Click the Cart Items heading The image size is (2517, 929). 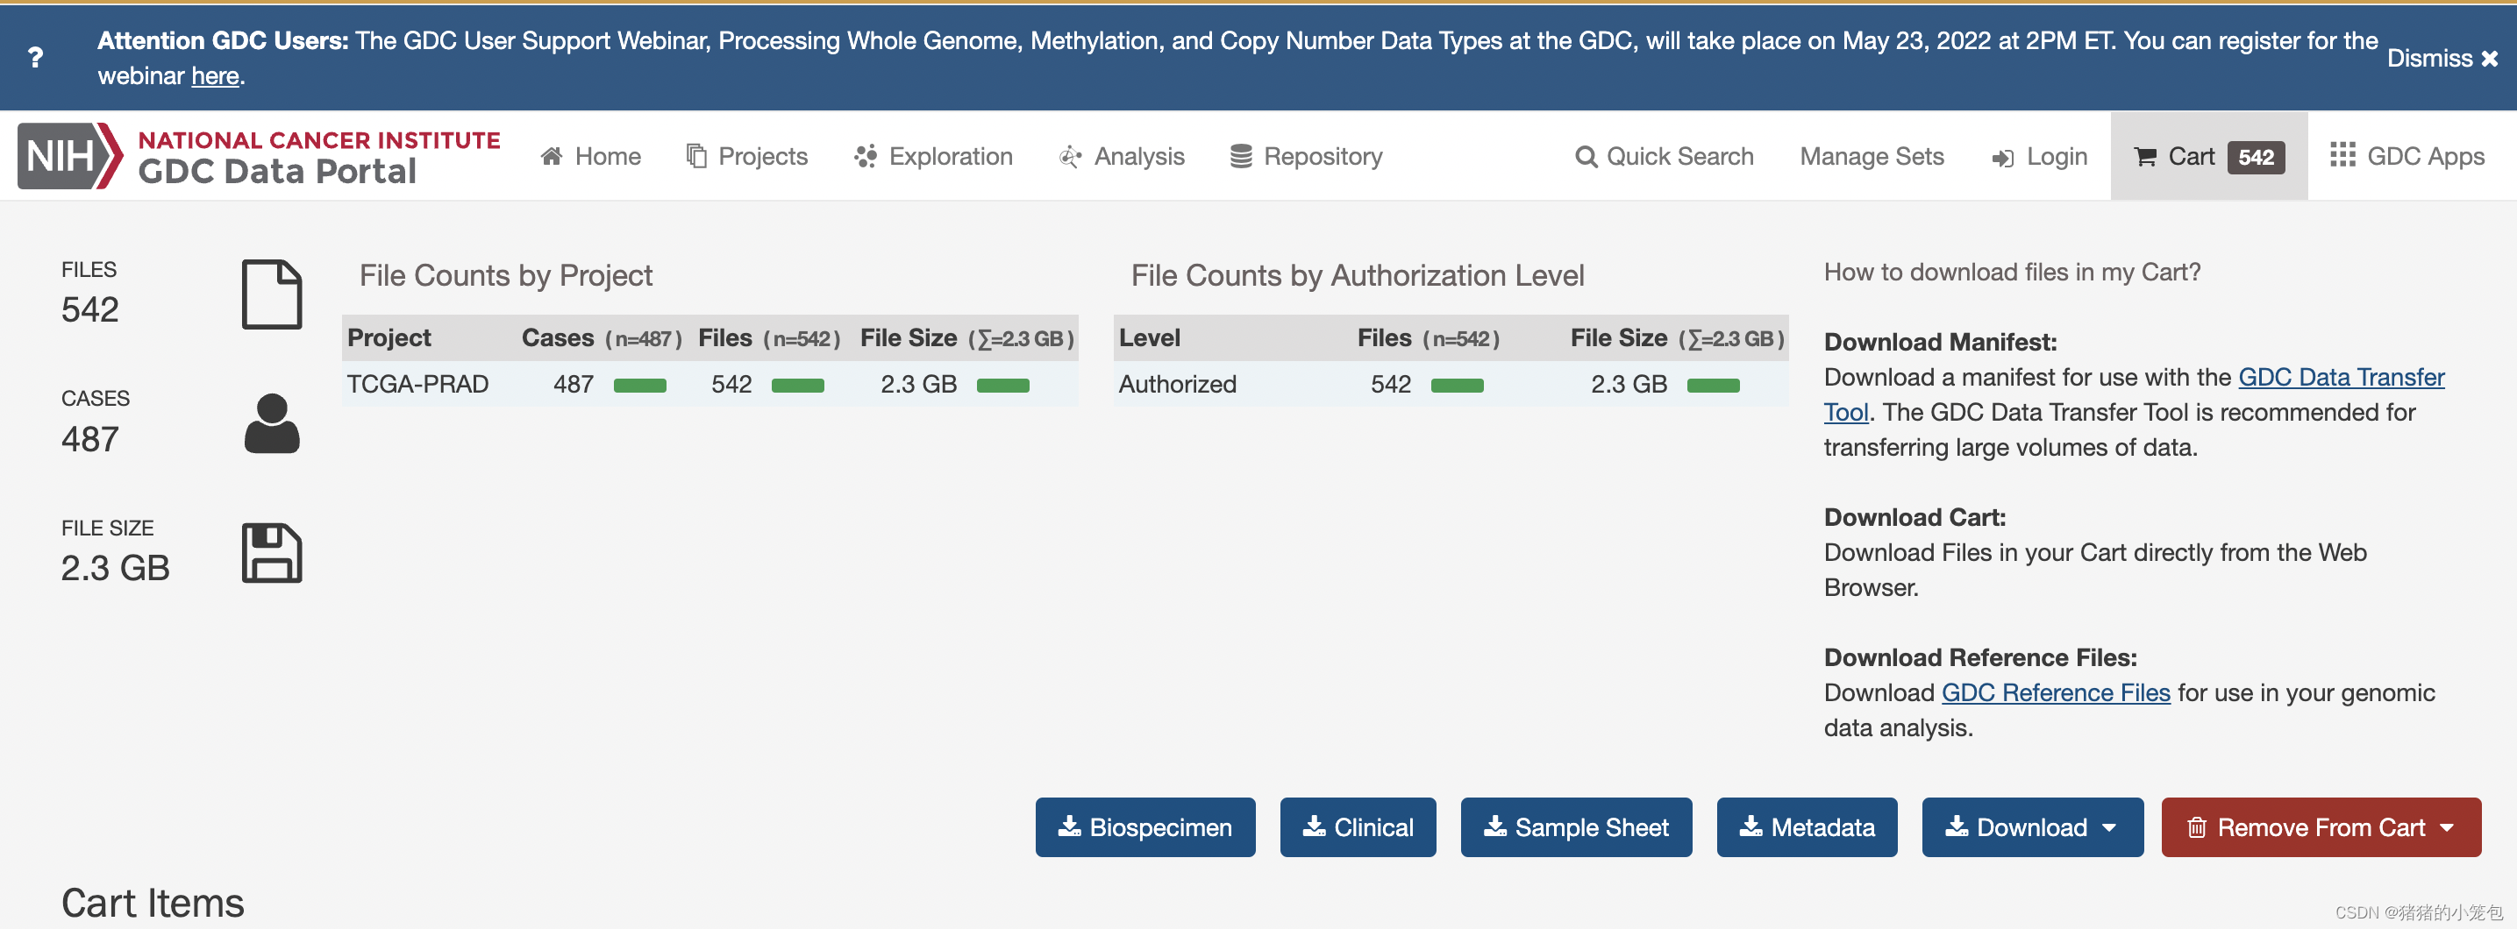153,903
